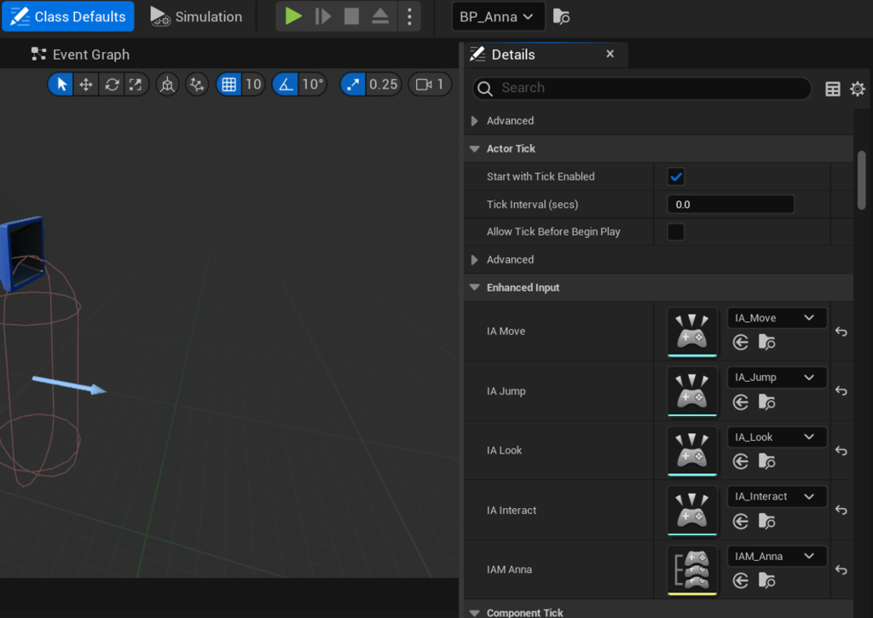This screenshot has width=873, height=618.
Task: Collapse the Enhanced Input section
Action: pyautogui.click(x=475, y=288)
